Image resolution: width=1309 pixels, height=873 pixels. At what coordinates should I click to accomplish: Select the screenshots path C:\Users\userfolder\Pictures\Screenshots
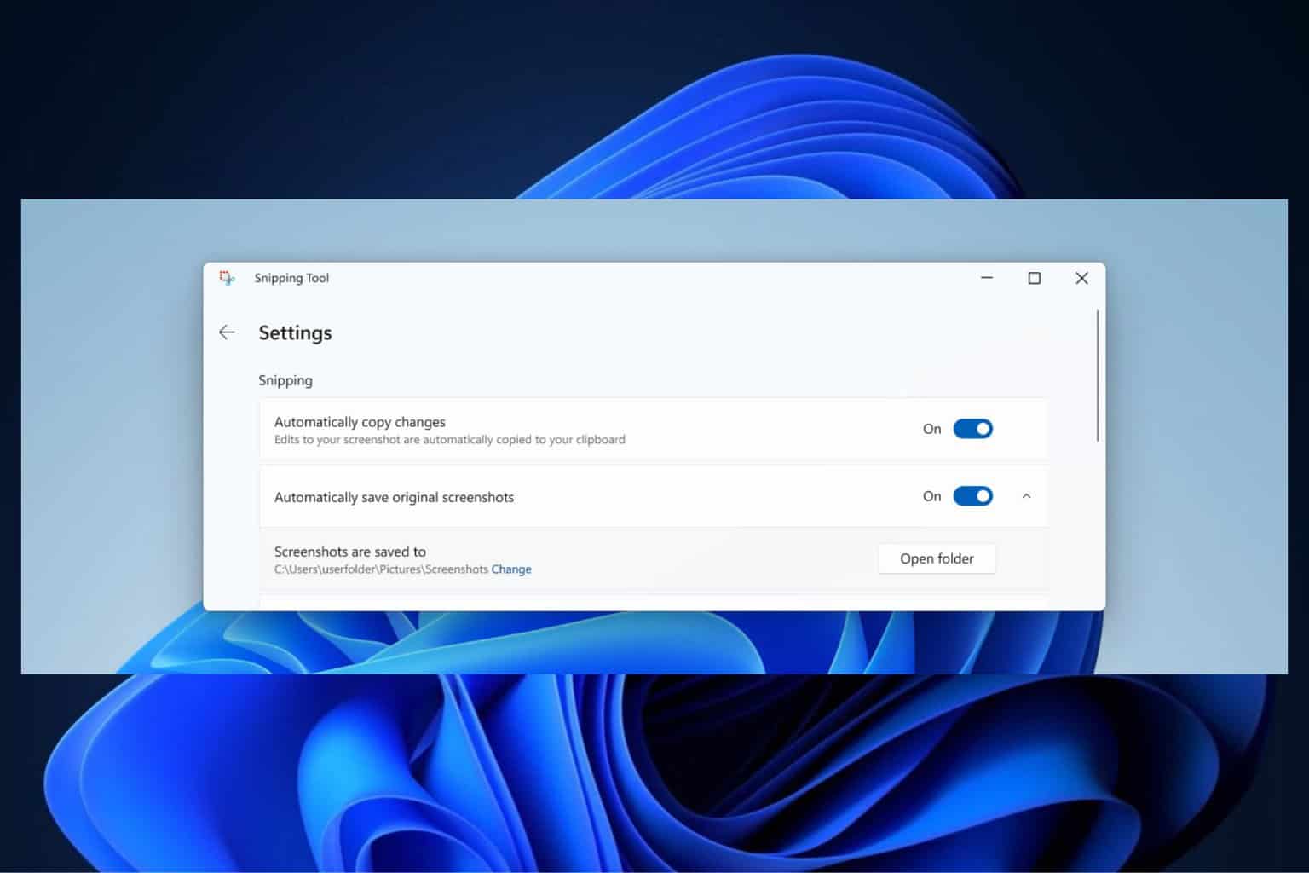coord(381,569)
